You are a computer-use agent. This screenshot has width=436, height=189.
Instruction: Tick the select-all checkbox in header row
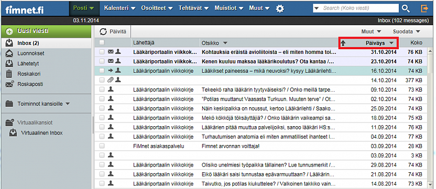102,43
